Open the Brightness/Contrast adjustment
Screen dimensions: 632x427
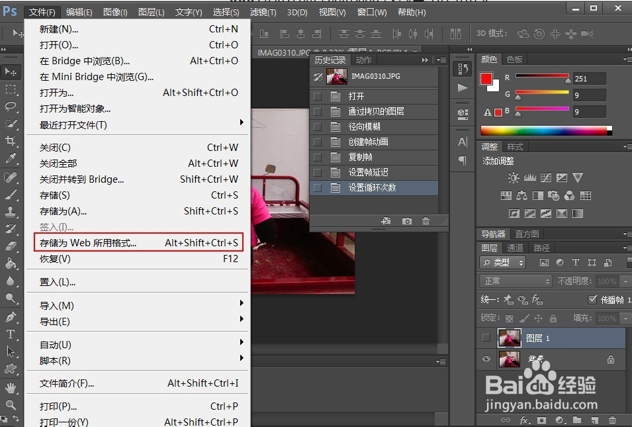point(513,177)
